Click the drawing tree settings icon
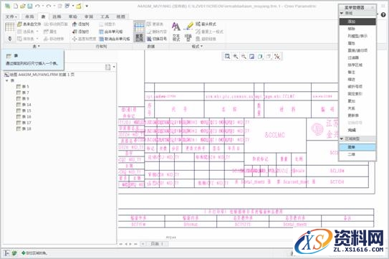The width and height of the screenshot is (389, 259). click(108, 67)
